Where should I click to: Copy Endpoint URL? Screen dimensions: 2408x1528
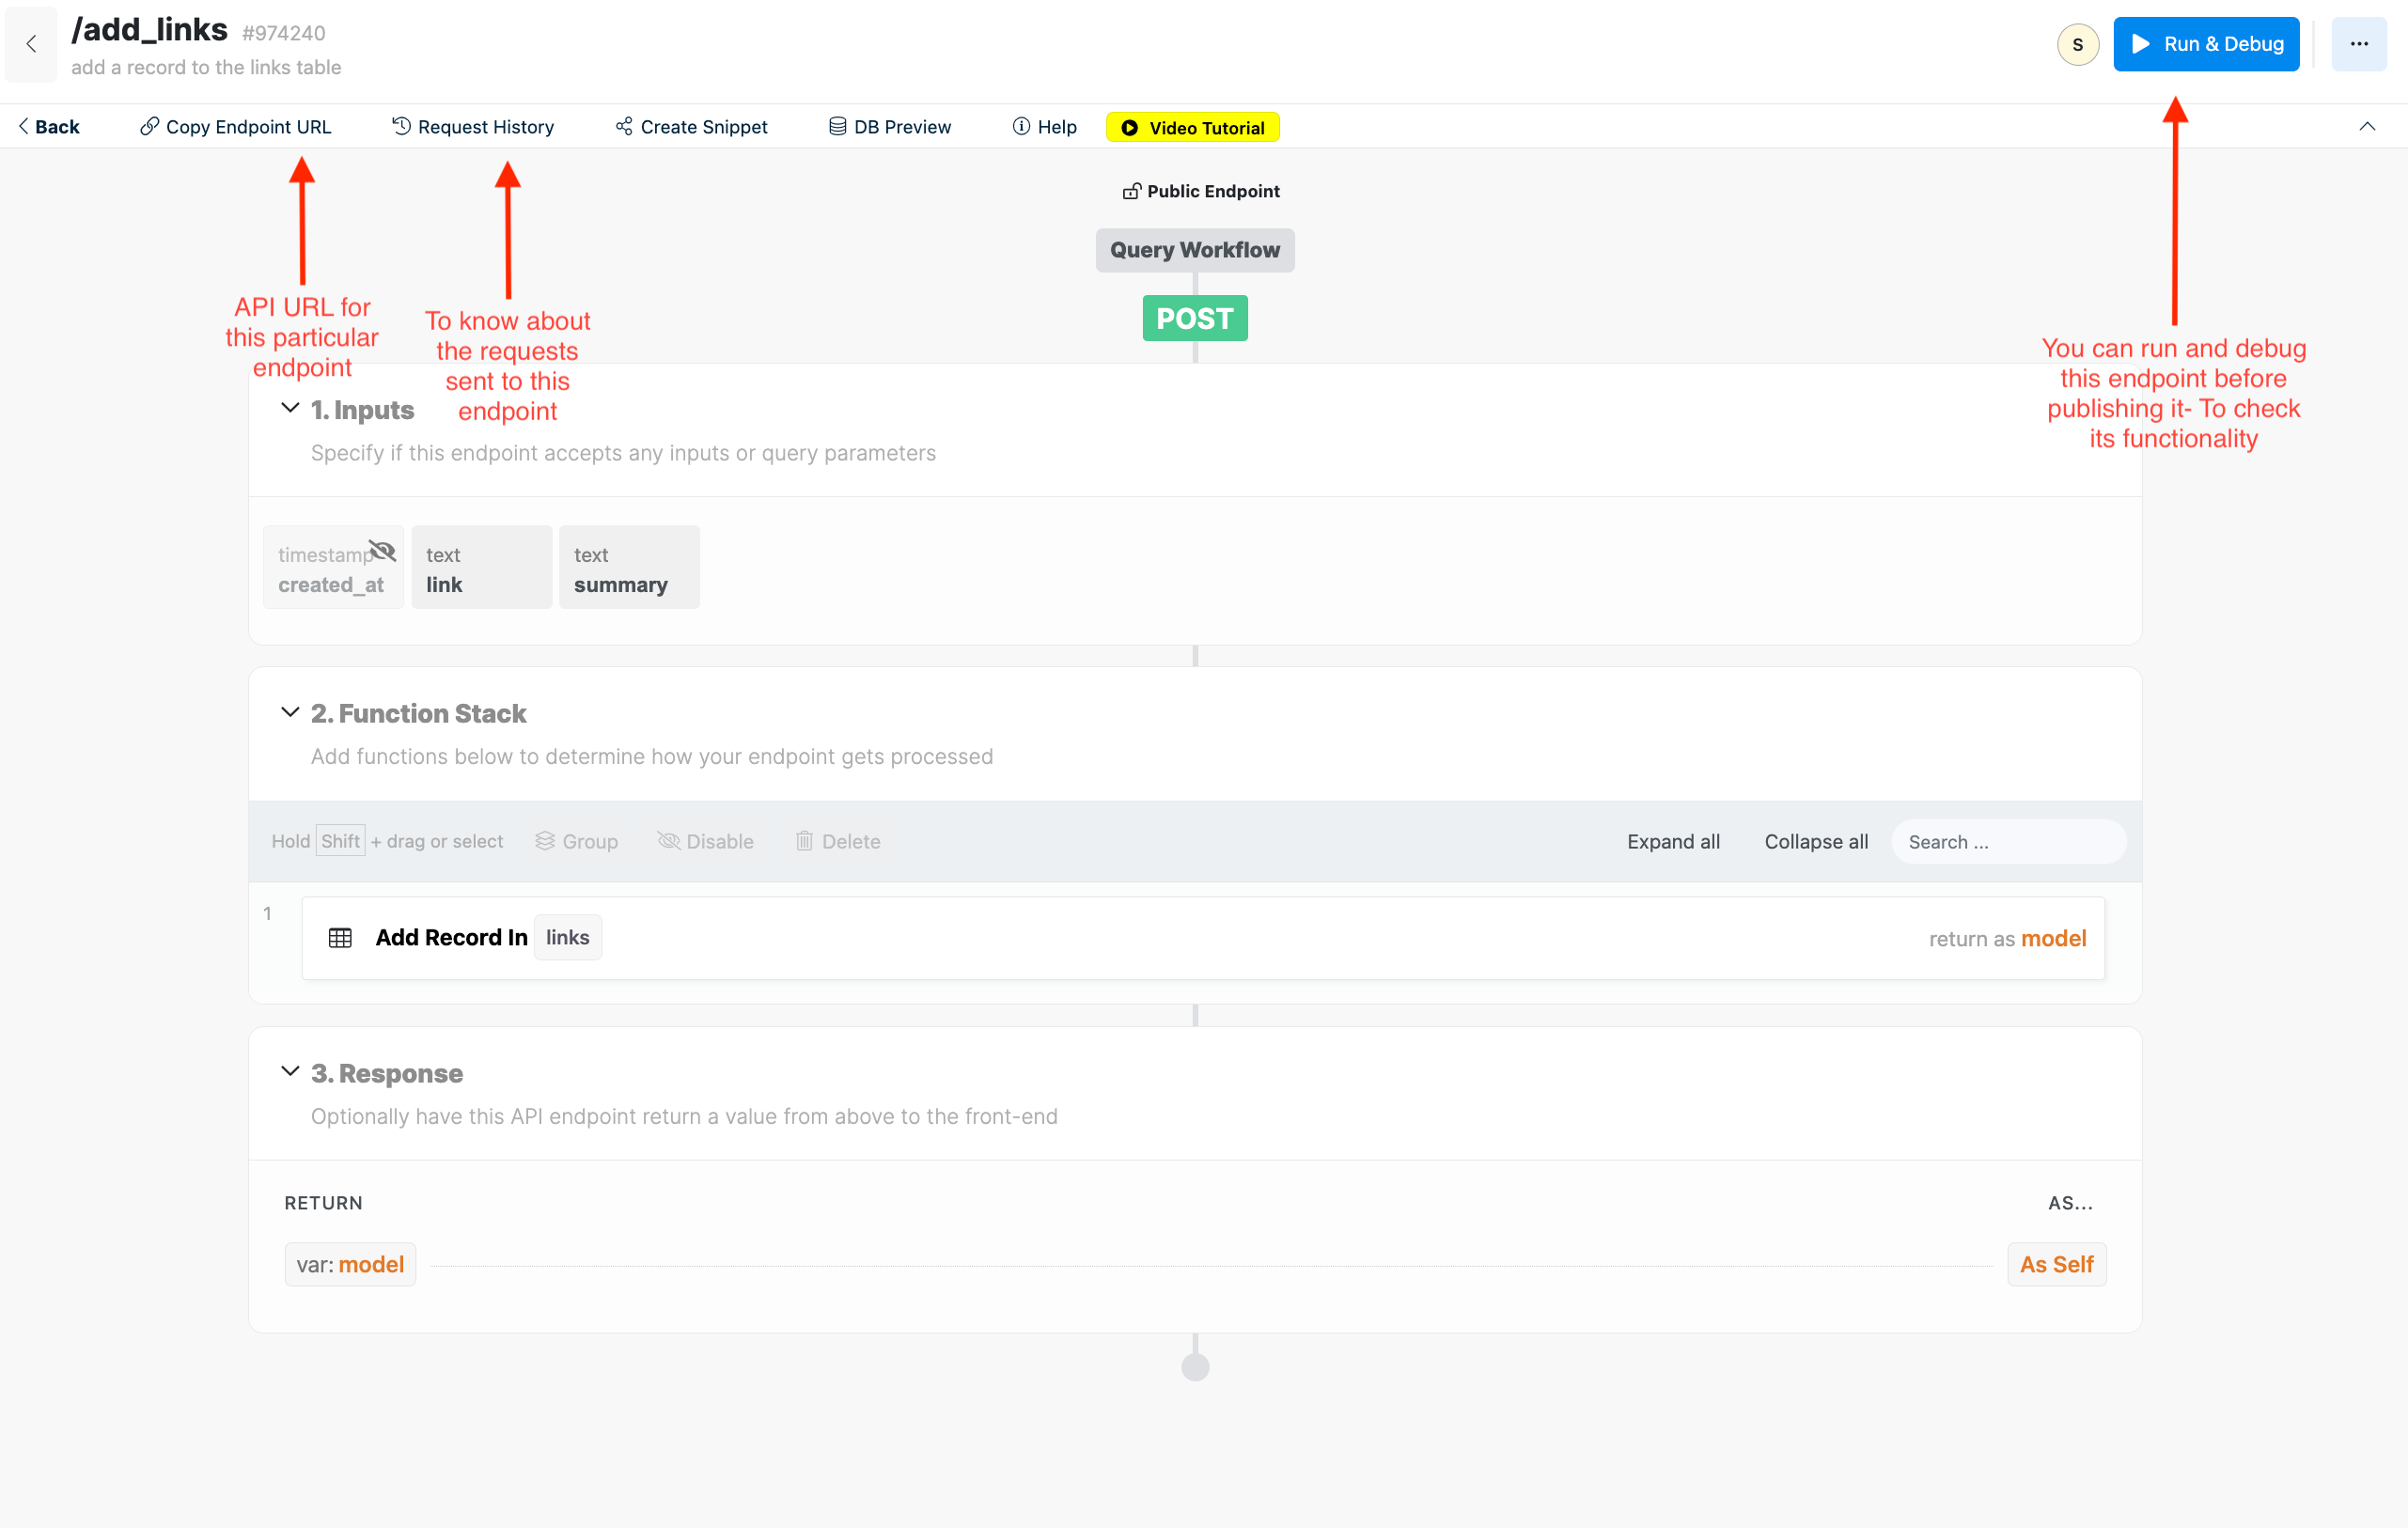pyautogui.click(x=235, y=127)
